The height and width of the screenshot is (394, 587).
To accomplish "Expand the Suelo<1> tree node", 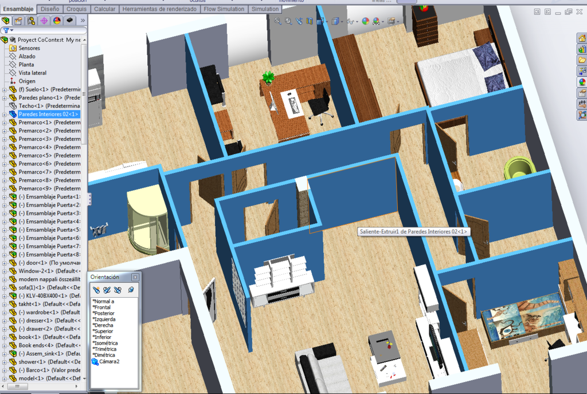I will 5,90.
